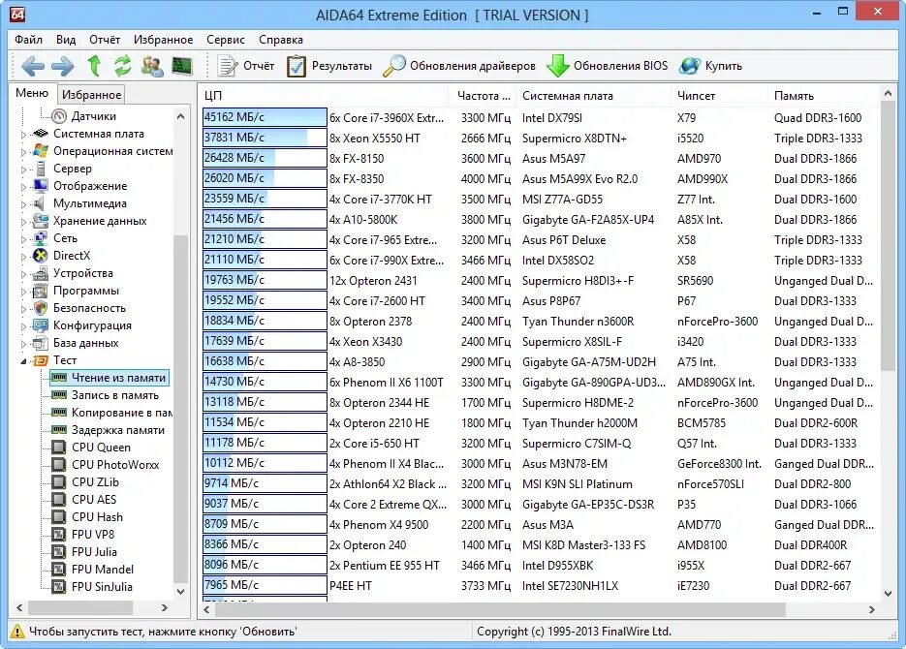Click the FPU Julia icon
This screenshot has height=649, width=906.
pos(58,552)
